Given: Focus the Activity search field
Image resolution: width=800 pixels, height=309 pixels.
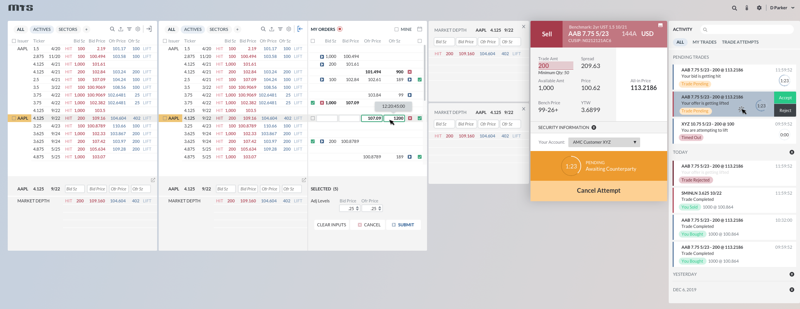Looking at the screenshot, I should click(x=747, y=29).
